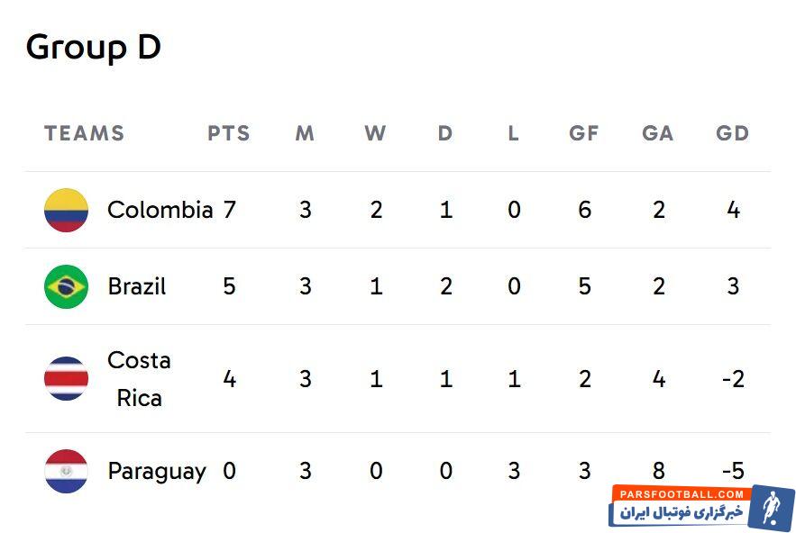Click the W column header
The image size is (796, 533).
375,133
